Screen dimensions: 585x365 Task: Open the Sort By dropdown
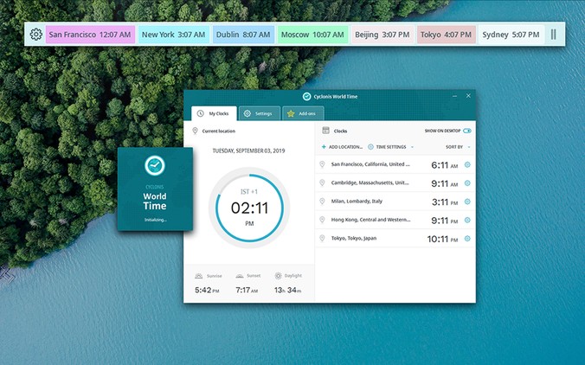point(458,147)
